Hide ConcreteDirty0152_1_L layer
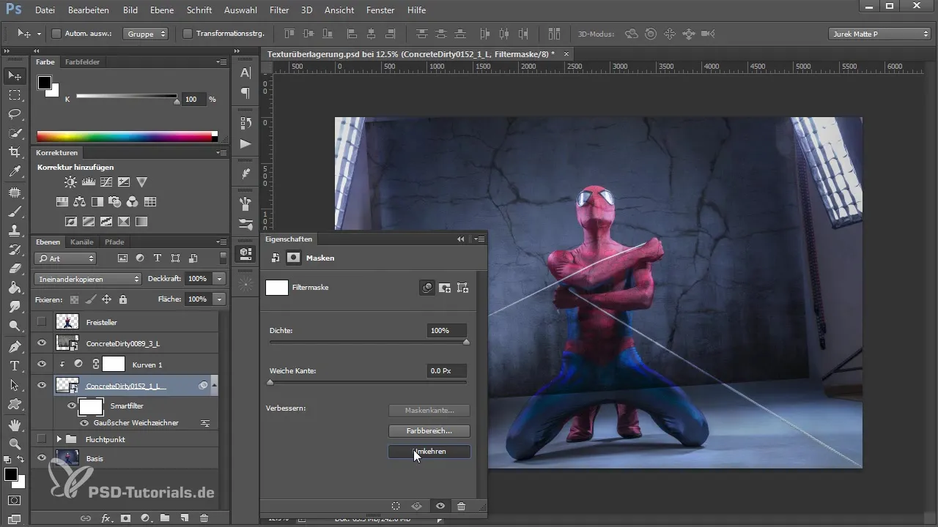This screenshot has height=527, width=938. (x=41, y=385)
